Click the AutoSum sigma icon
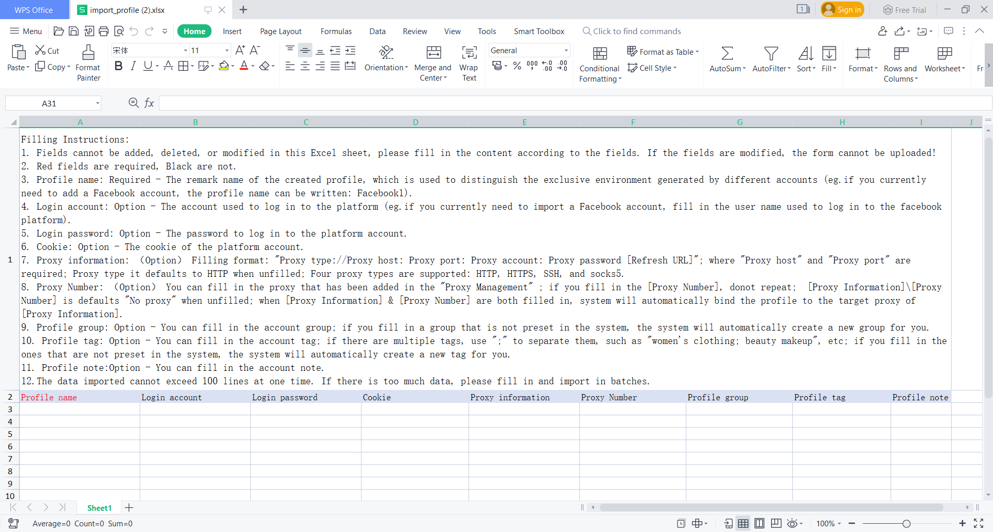Viewport: 993px width, 532px height. click(x=727, y=53)
